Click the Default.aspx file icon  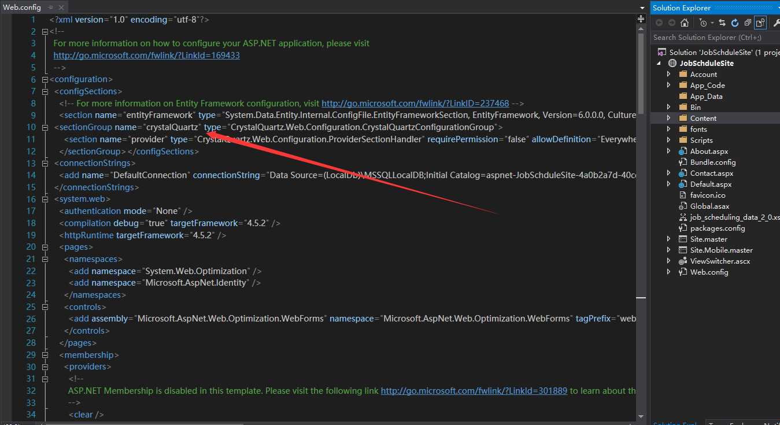pos(682,184)
